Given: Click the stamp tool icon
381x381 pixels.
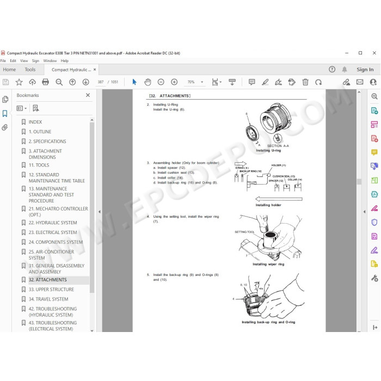Looking at the screenshot, I should (x=292, y=82).
